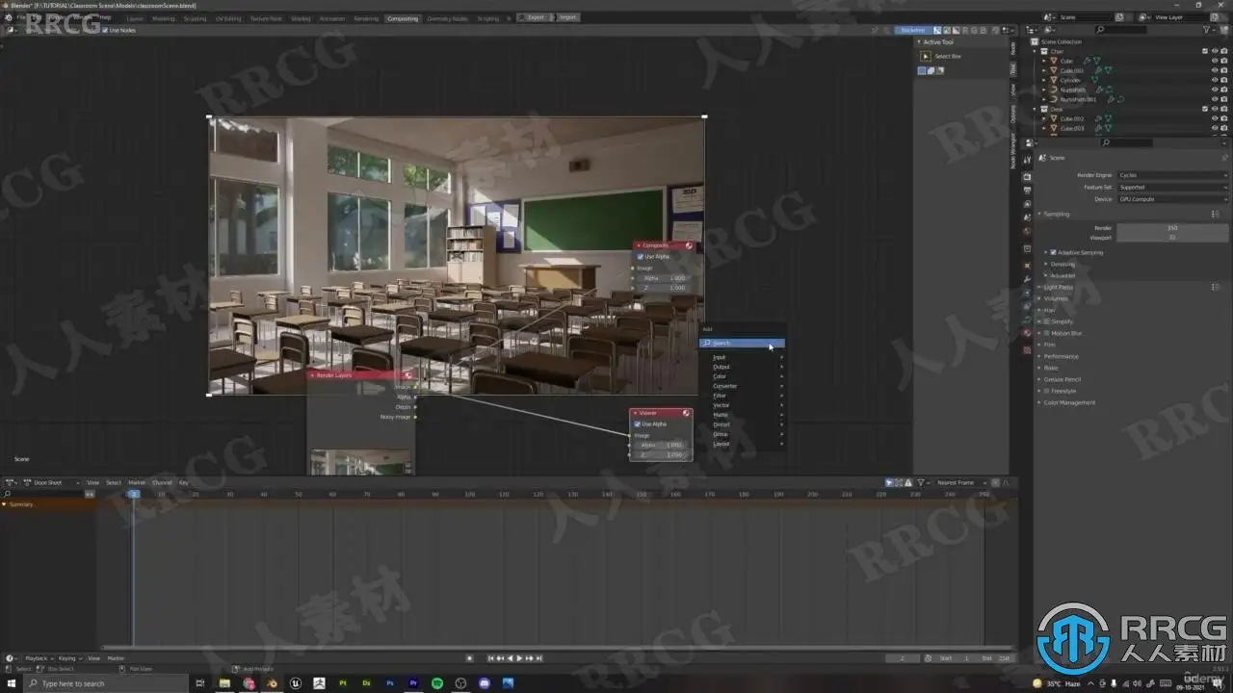The image size is (1233, 693).
Task: Collapse the Chair collection in outliner
Action: [1036, 51]
